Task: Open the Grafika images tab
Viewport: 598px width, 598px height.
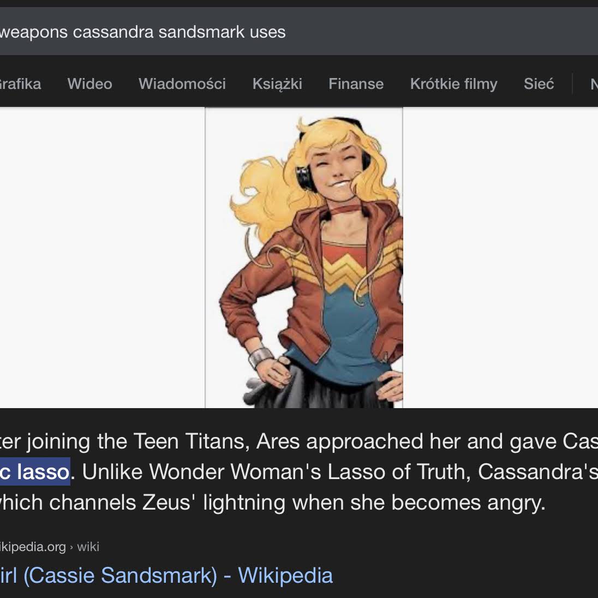Action: [x=20, y=84]
